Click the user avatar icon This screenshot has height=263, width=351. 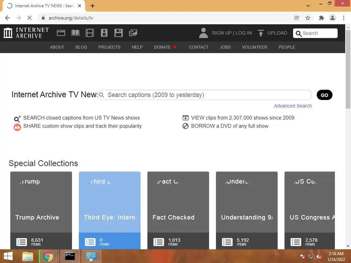(203, 33)
